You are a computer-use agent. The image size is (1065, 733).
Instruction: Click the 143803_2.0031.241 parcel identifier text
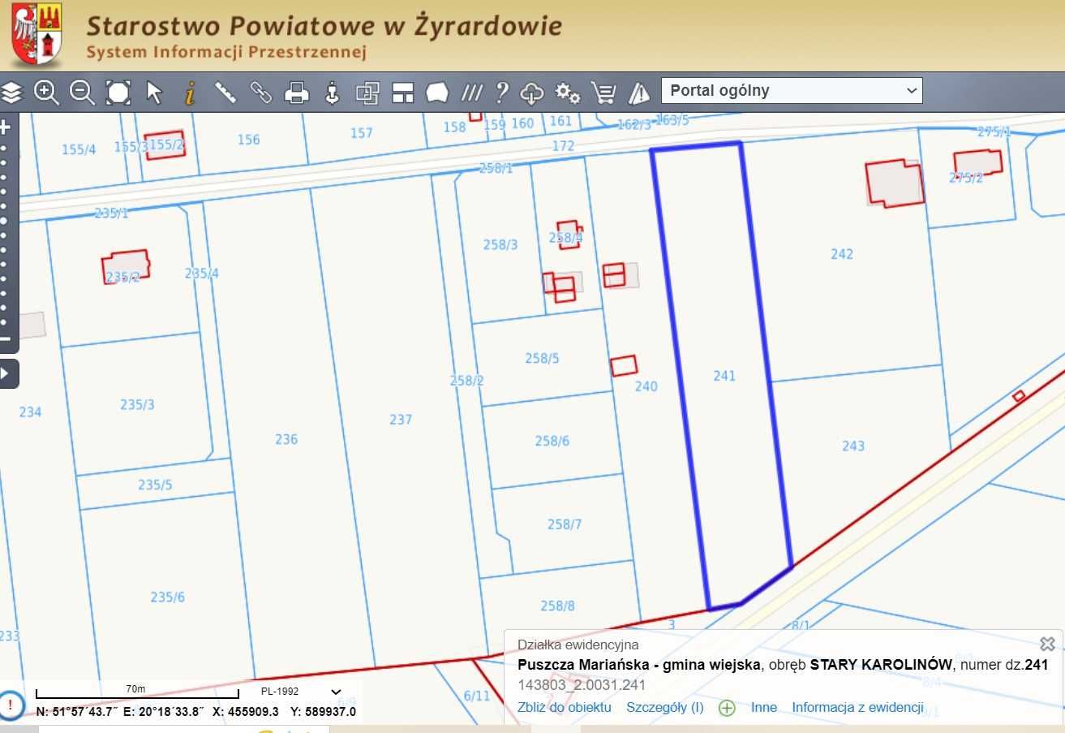point(582,684)
